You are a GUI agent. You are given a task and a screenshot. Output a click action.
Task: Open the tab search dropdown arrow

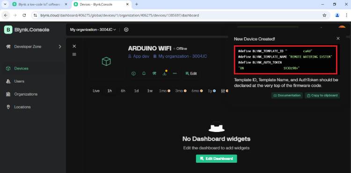coord(5,4)
